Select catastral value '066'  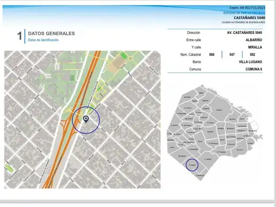[x=212, y=55]
